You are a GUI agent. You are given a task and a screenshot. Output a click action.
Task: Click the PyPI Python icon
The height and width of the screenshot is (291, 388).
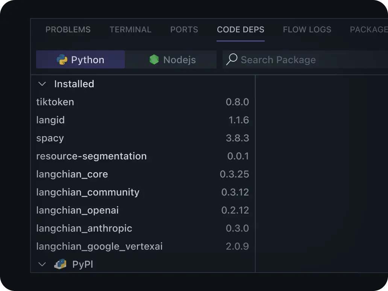(x=61, y=264)
